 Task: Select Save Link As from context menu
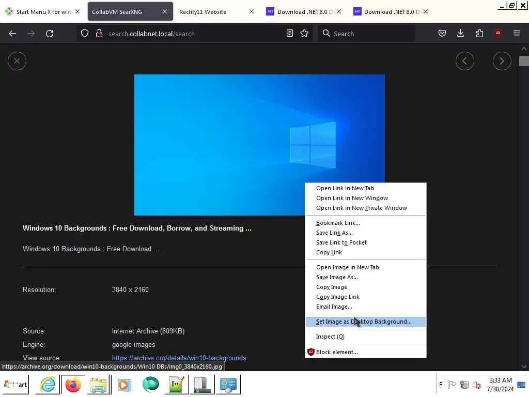point(365,233)
